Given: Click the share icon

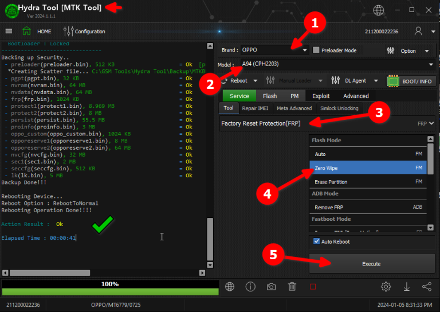Looking at the screenshot, I should tap(427, 287).
